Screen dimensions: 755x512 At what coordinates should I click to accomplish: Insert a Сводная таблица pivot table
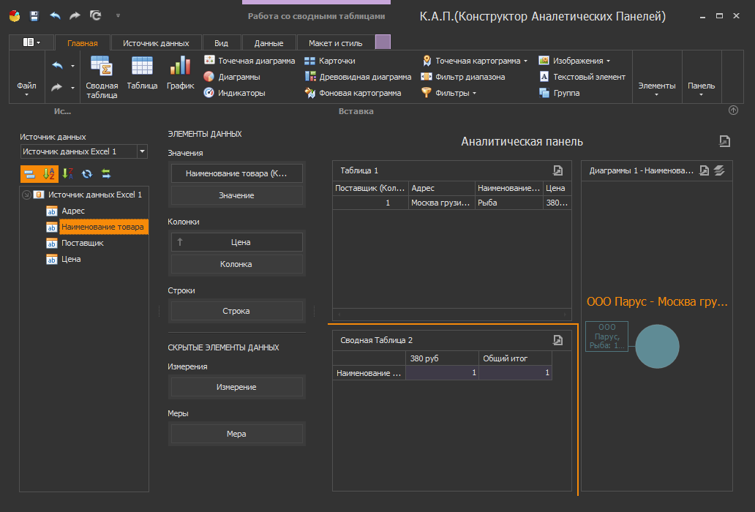[101, 76]
